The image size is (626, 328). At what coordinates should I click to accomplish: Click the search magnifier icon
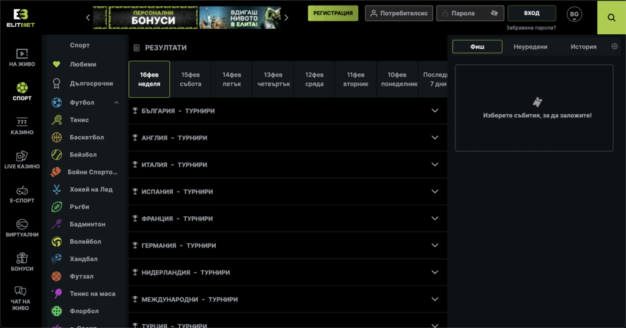coord(611,18)
